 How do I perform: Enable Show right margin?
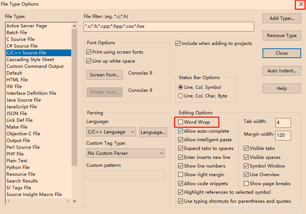coord(180,174)
